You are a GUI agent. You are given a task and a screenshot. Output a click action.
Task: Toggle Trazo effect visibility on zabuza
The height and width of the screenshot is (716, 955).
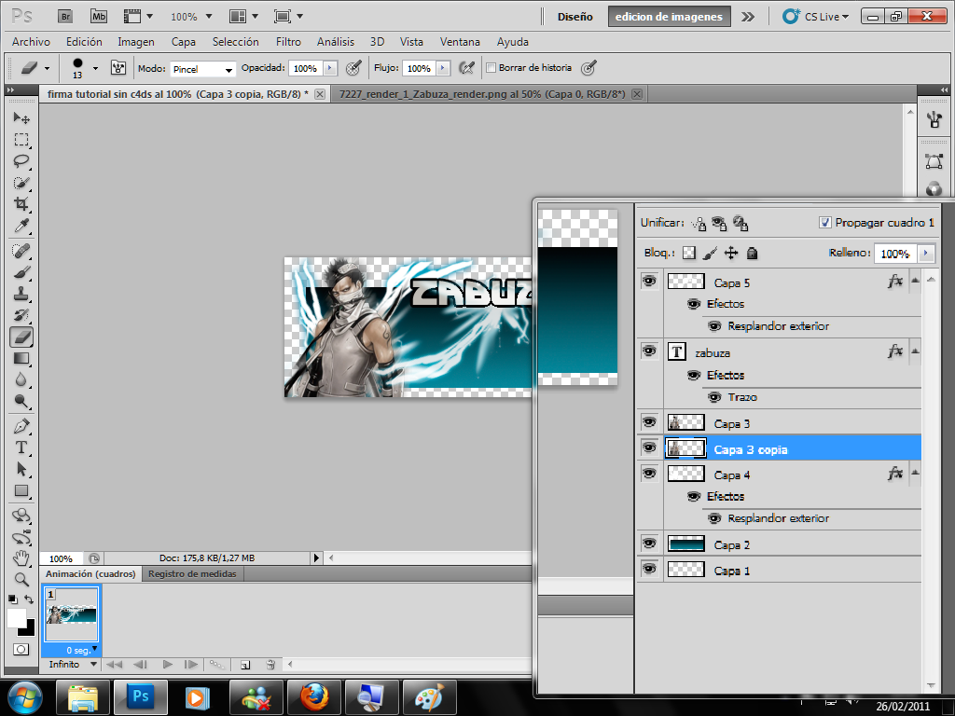click(x=714, y=397)
